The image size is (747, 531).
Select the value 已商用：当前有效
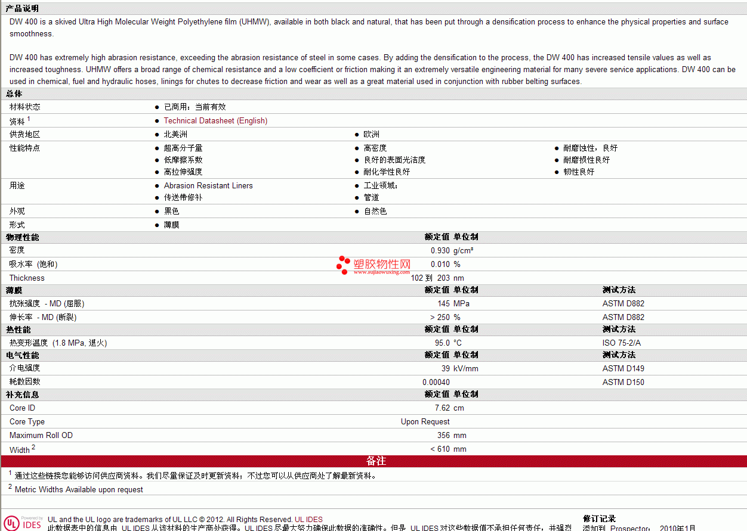coord(195,107)
